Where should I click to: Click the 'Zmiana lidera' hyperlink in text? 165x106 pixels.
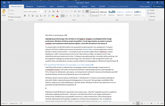coord(88,49)
